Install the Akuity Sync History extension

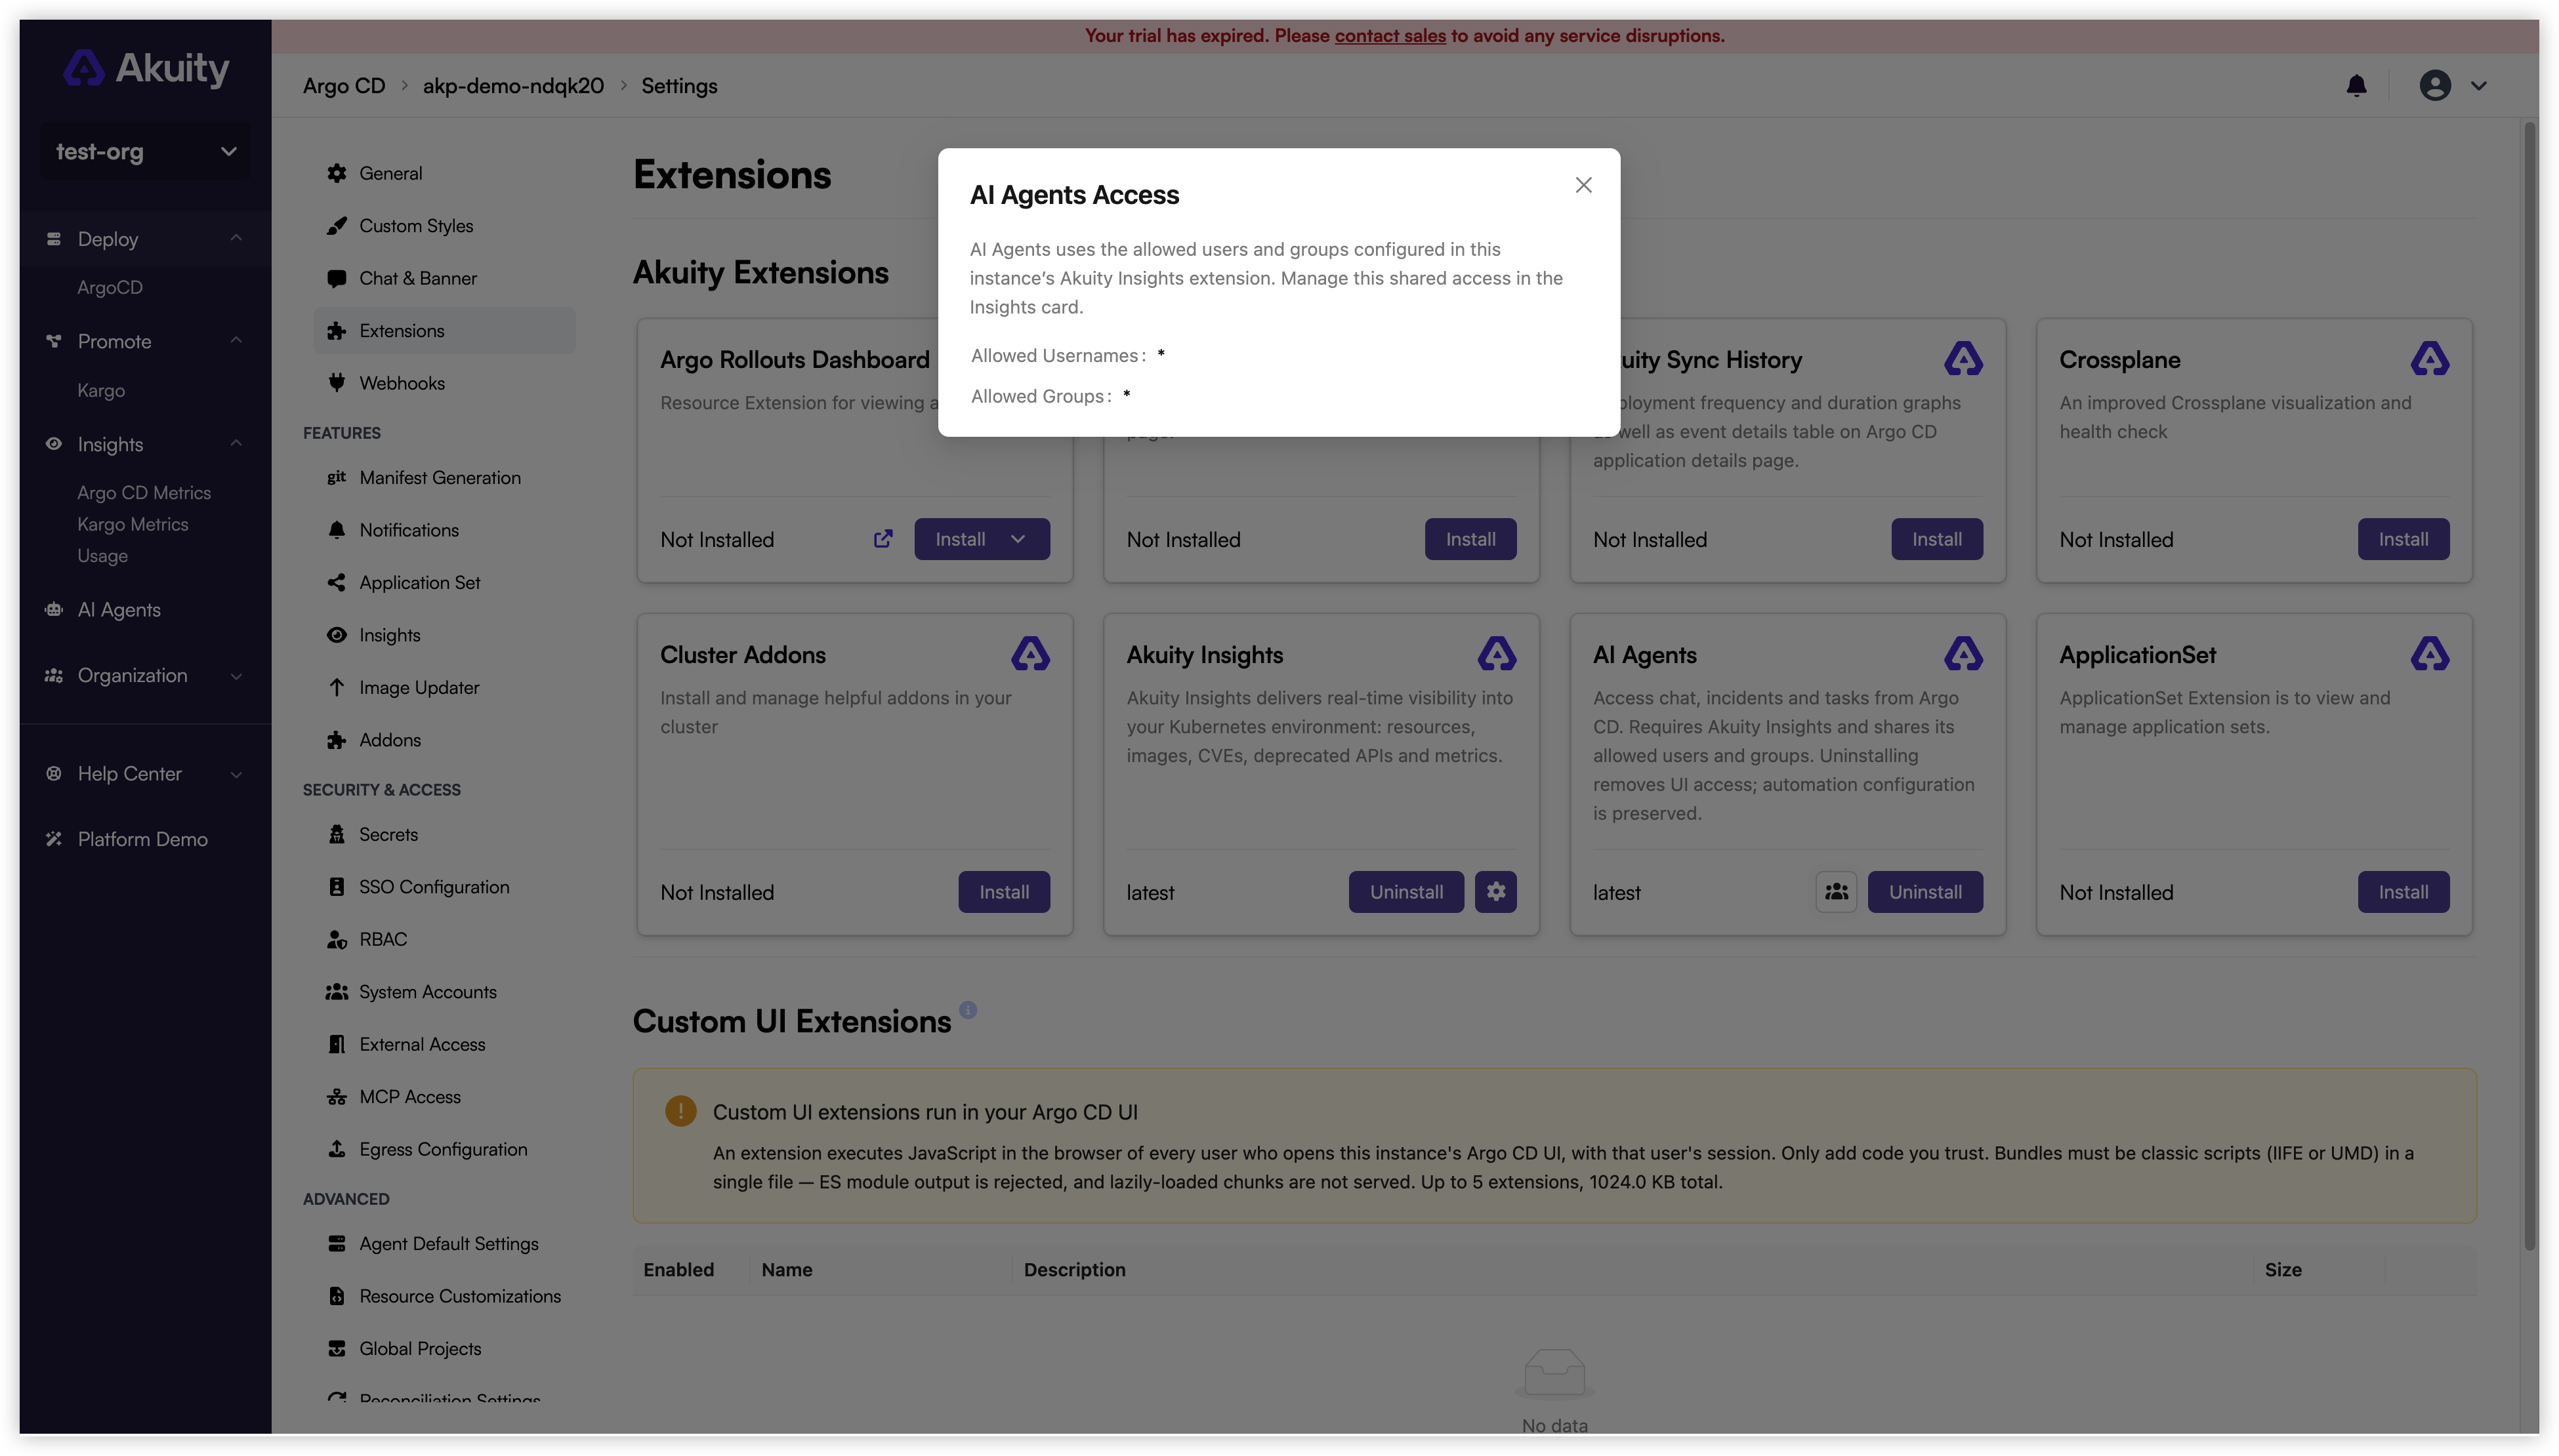(x=1937, y=539)
